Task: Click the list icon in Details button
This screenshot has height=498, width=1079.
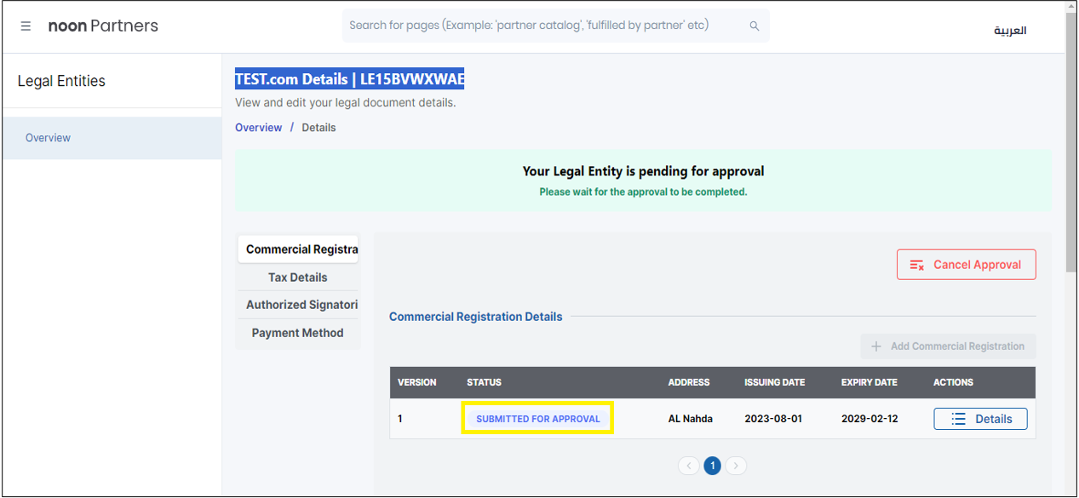Action: click(958, 419)
